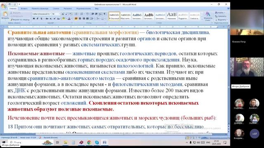The image size is (264, 148).
Task: Open the Разметка страницы tab
Action: pyautogui.click(x=40, y=8)
